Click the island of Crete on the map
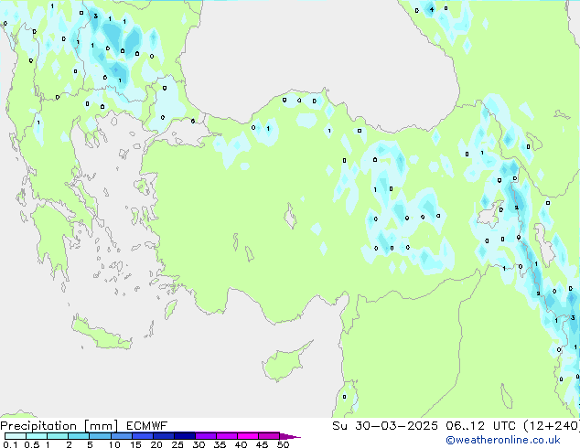This screenshot has width=580, height=448. pos(102,335)
